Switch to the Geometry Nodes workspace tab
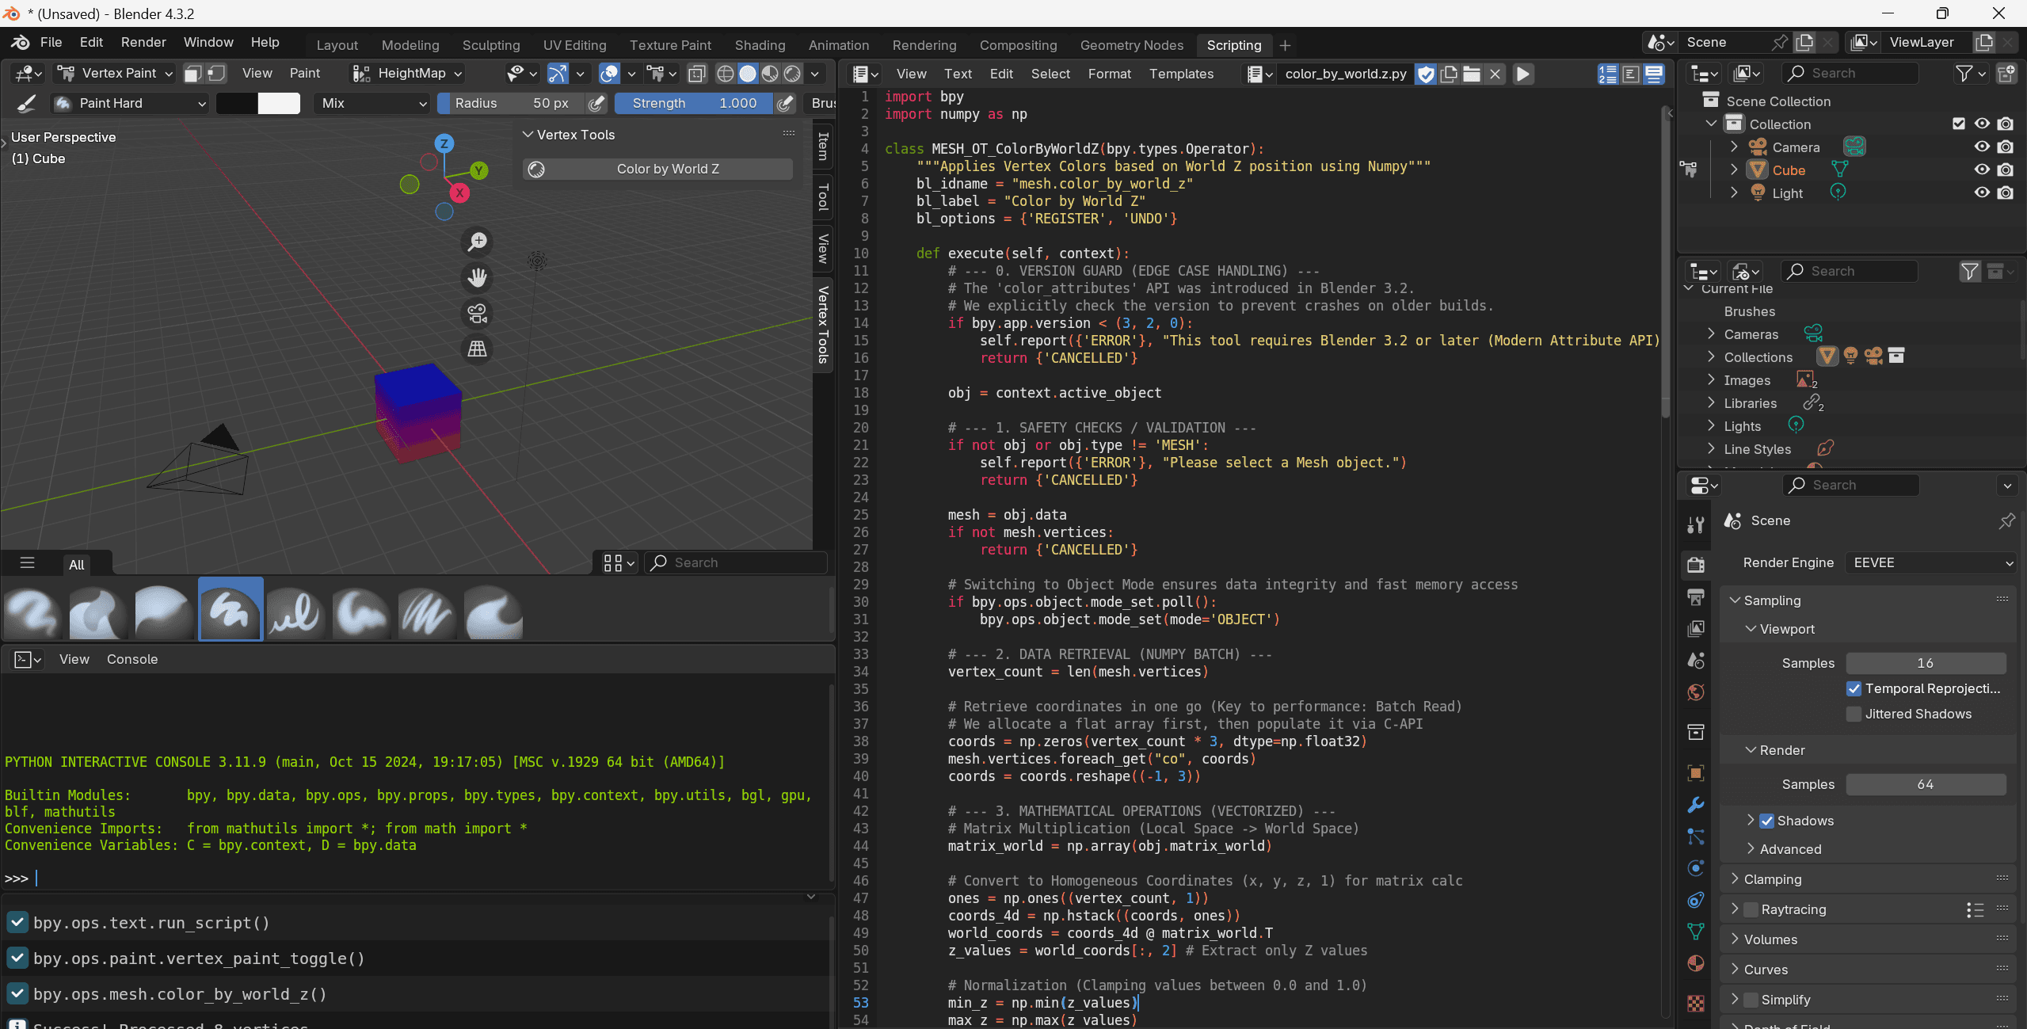This screenshot has width=2027, height=1029. (1131, 45)
